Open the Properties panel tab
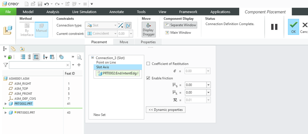 (x=148, y=42)
